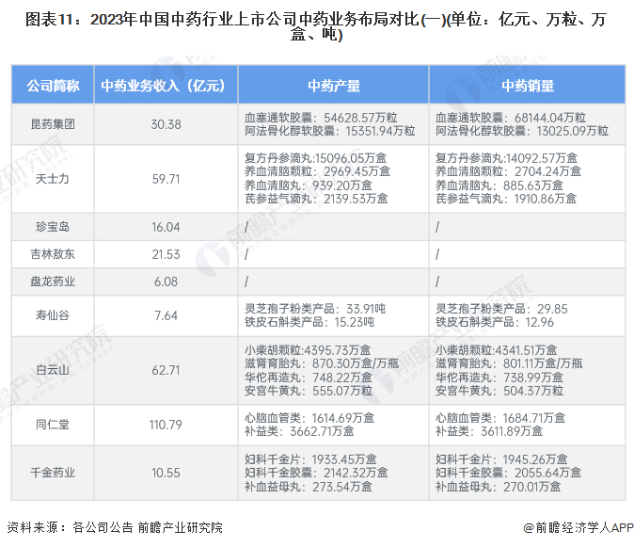Click production text 复方丹参滴丸:15096.05万盒

tap(316, 158)
